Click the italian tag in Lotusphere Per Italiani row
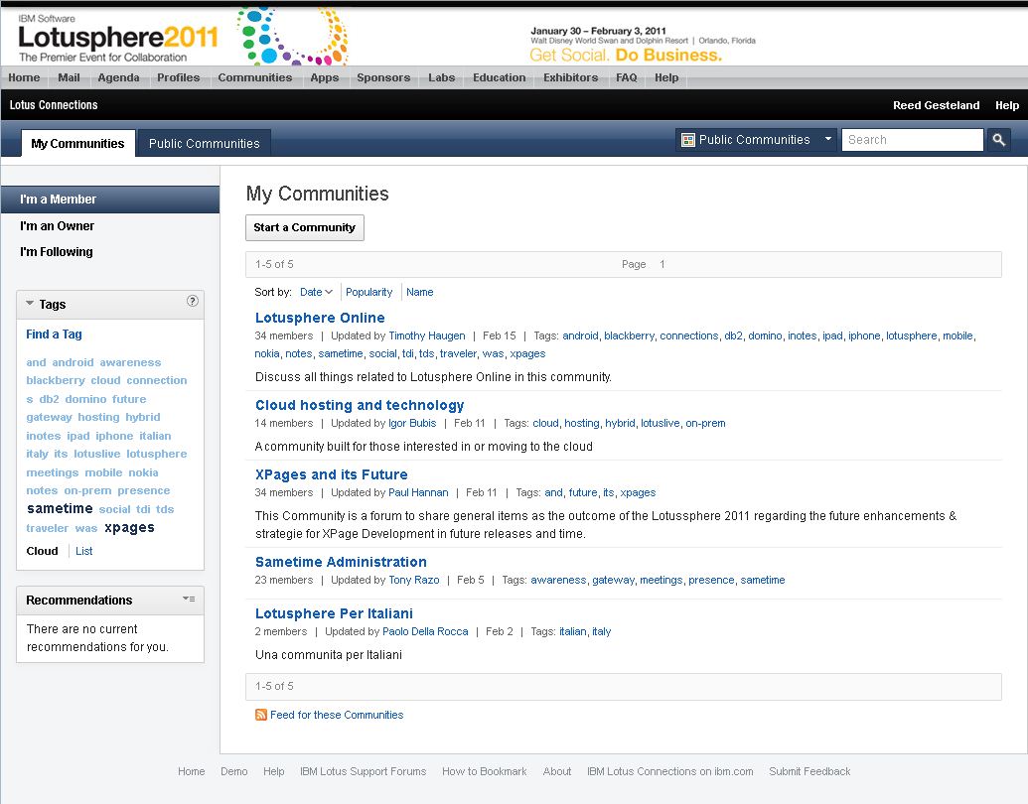 click(x=572, y=631)
